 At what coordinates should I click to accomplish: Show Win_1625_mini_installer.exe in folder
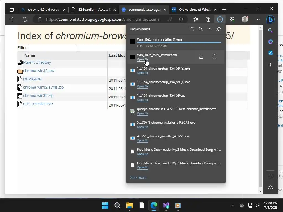click(x=201, y=57)
